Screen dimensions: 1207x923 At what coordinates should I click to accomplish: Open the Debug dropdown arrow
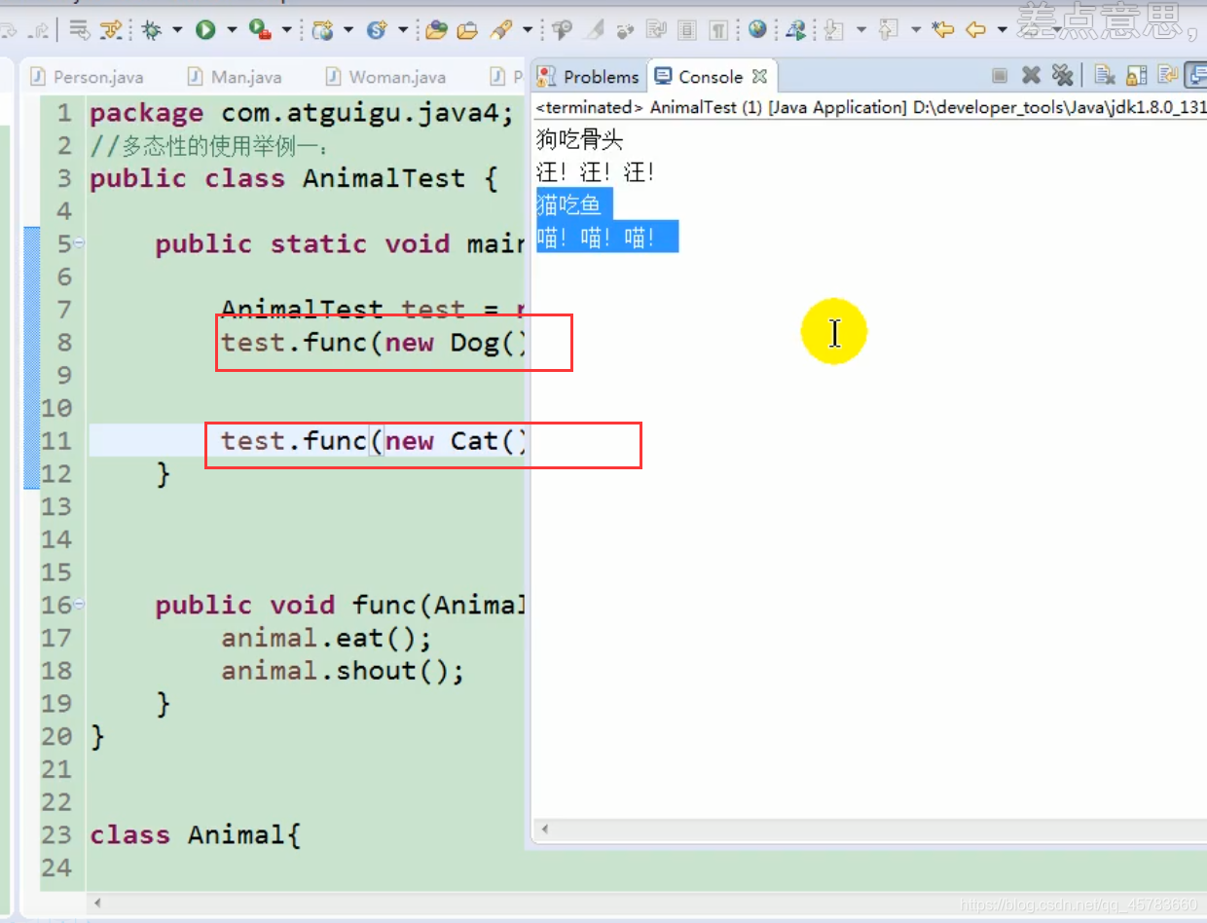[x=177, y=30]
